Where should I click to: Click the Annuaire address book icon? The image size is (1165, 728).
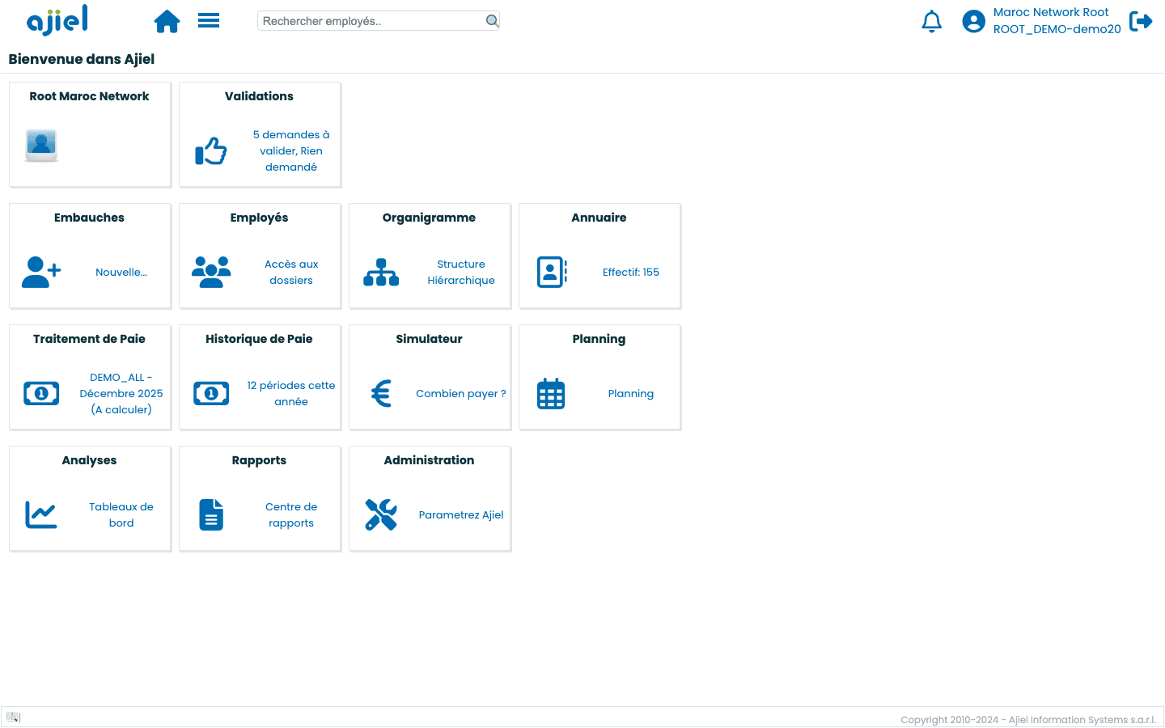pos(552,273)
